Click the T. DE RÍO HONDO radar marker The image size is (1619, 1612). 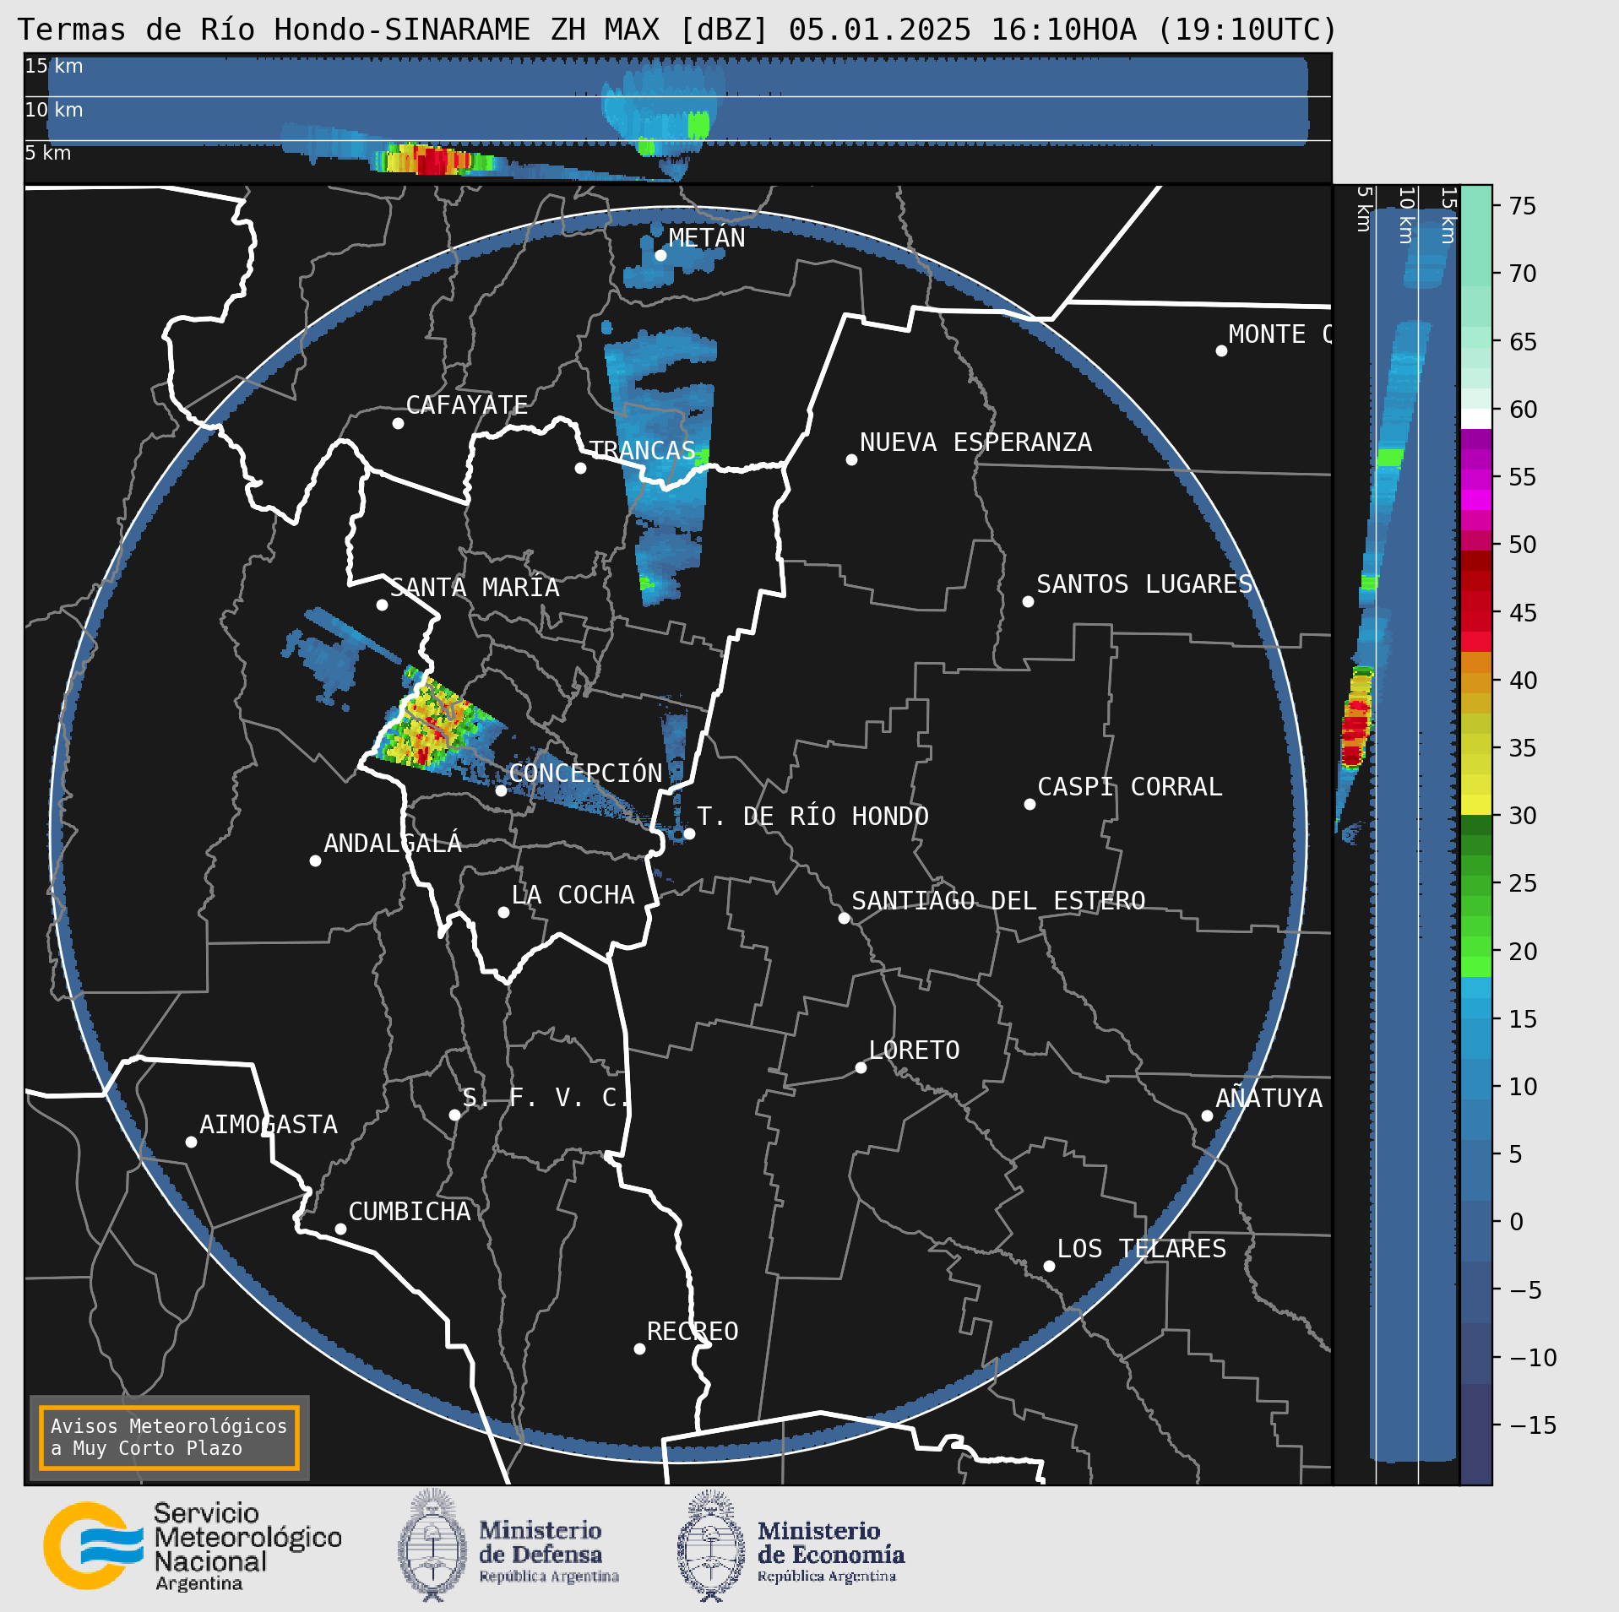coord(689,833)
